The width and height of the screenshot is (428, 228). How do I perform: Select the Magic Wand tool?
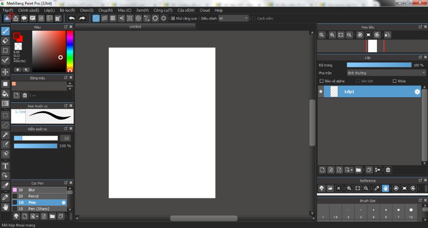5,135
